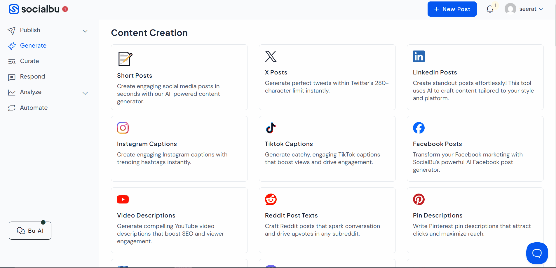Open the Bu AI assistant
This screenshot has height=268, width=556.
point(30,230)
